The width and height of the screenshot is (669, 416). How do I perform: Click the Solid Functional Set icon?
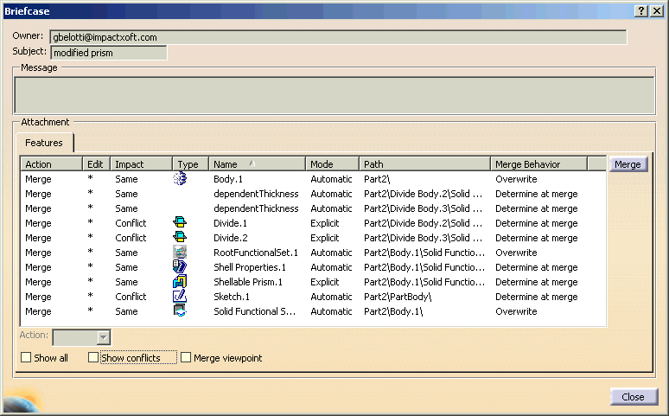[180, 311]
